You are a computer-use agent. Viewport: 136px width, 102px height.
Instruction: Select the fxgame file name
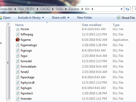[26, 40]
